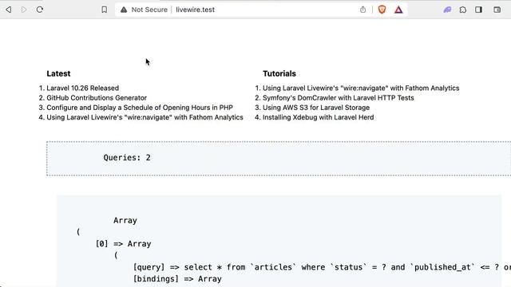Open 'Using AWS S3 for Laravel Storage'

(x=316, y=108)
